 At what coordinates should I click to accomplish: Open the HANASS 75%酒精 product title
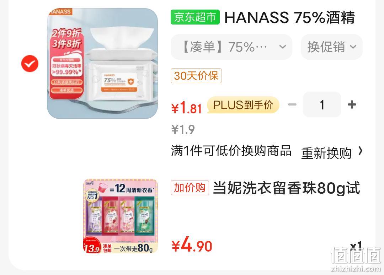point(289,17)
